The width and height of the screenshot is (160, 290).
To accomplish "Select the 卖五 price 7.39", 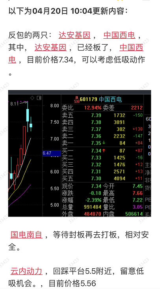I will click(x=96, y=115).
